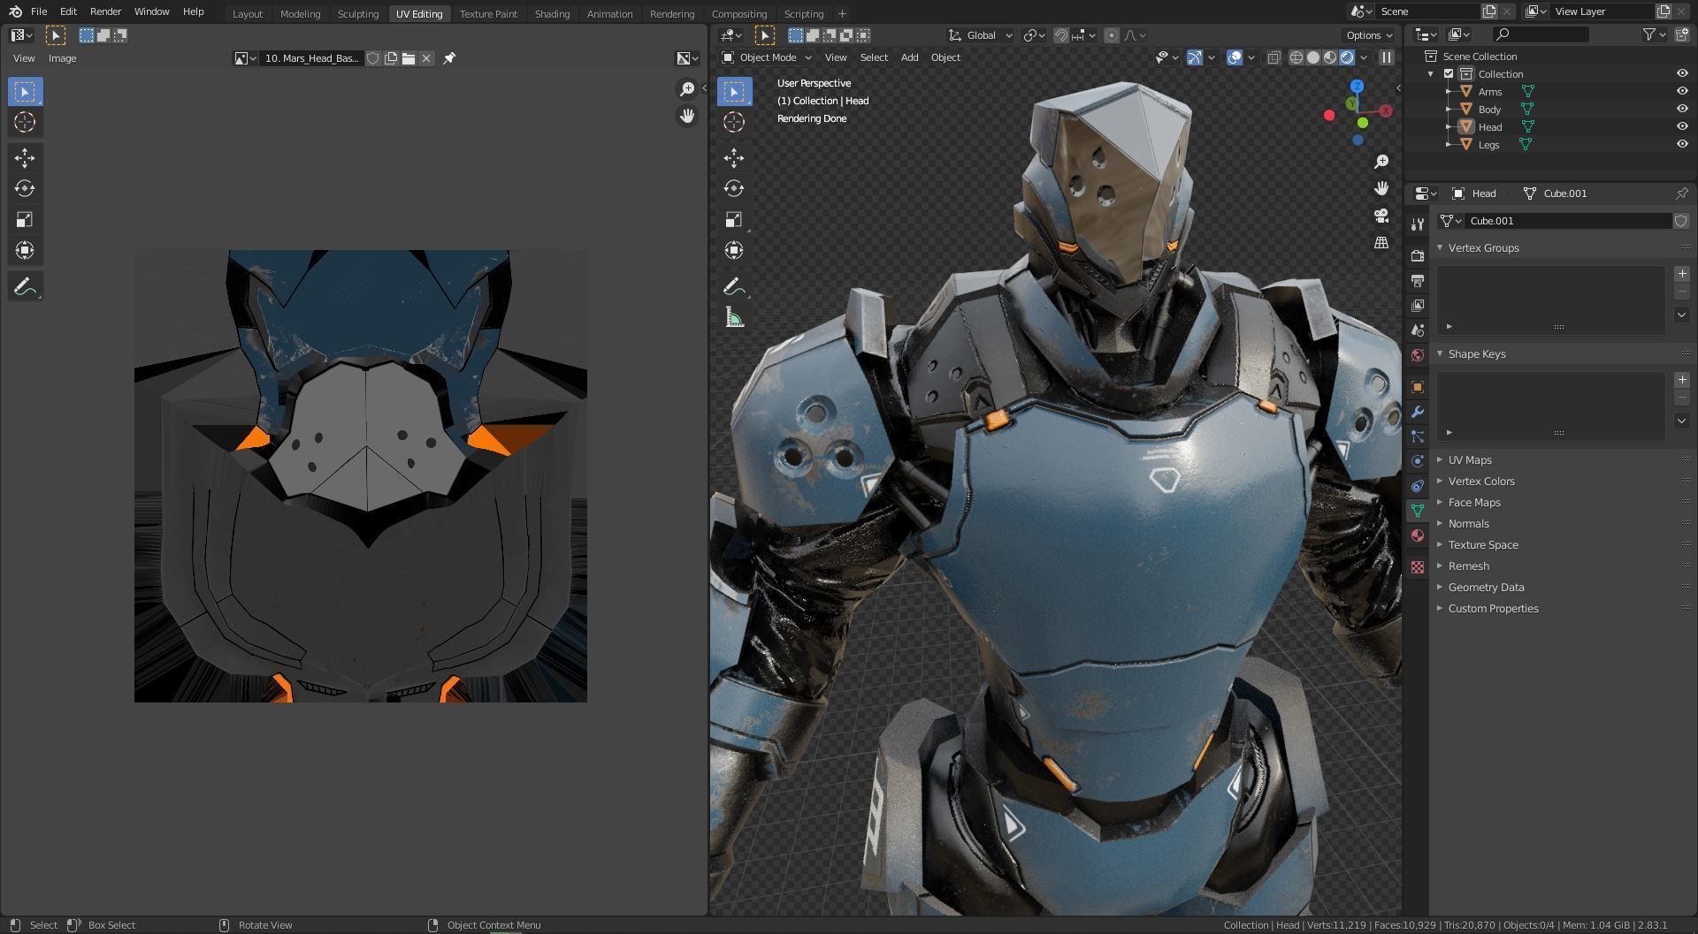Hide the Body object in the outliner
The width and height of the screenshot is (1698, 934).
click(1682, 109)
